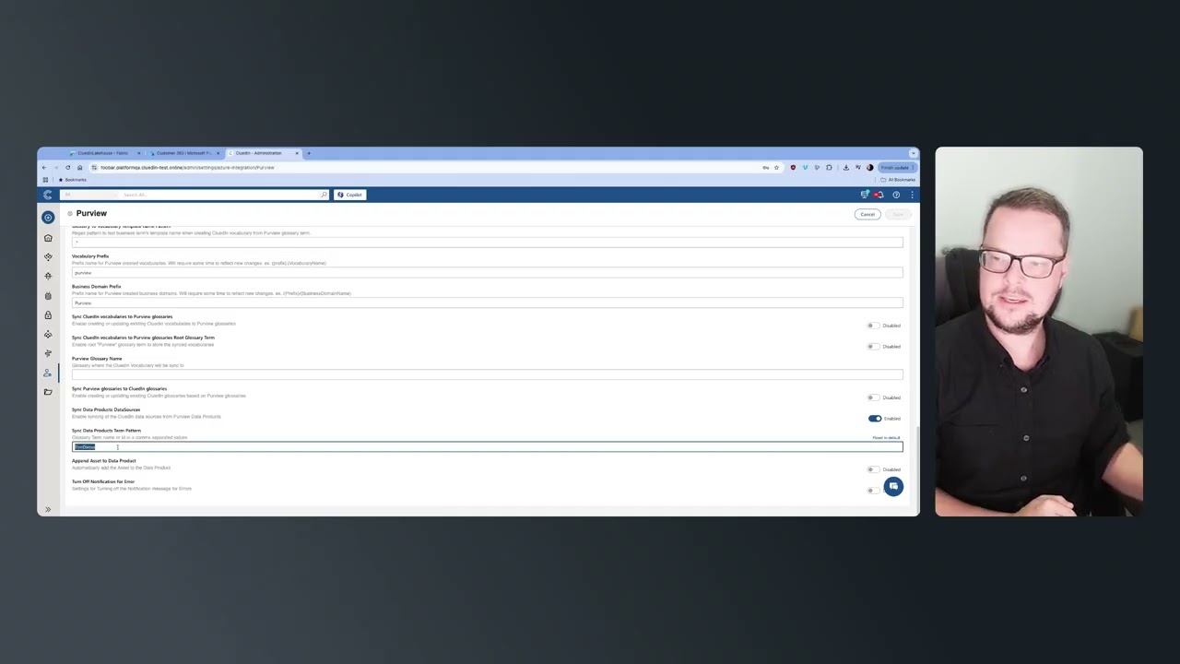This screenshot has width=1180, height=664.
Task: Click the browser back arrow
Action: tap(43, 168)
